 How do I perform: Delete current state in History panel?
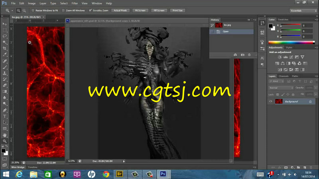249,55
